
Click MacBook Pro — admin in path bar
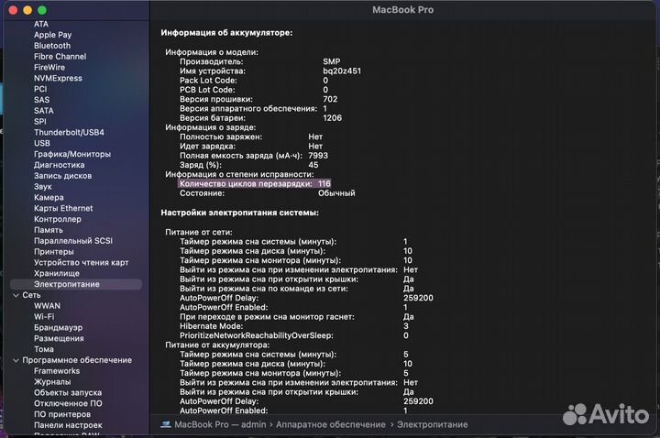(220, 424)
